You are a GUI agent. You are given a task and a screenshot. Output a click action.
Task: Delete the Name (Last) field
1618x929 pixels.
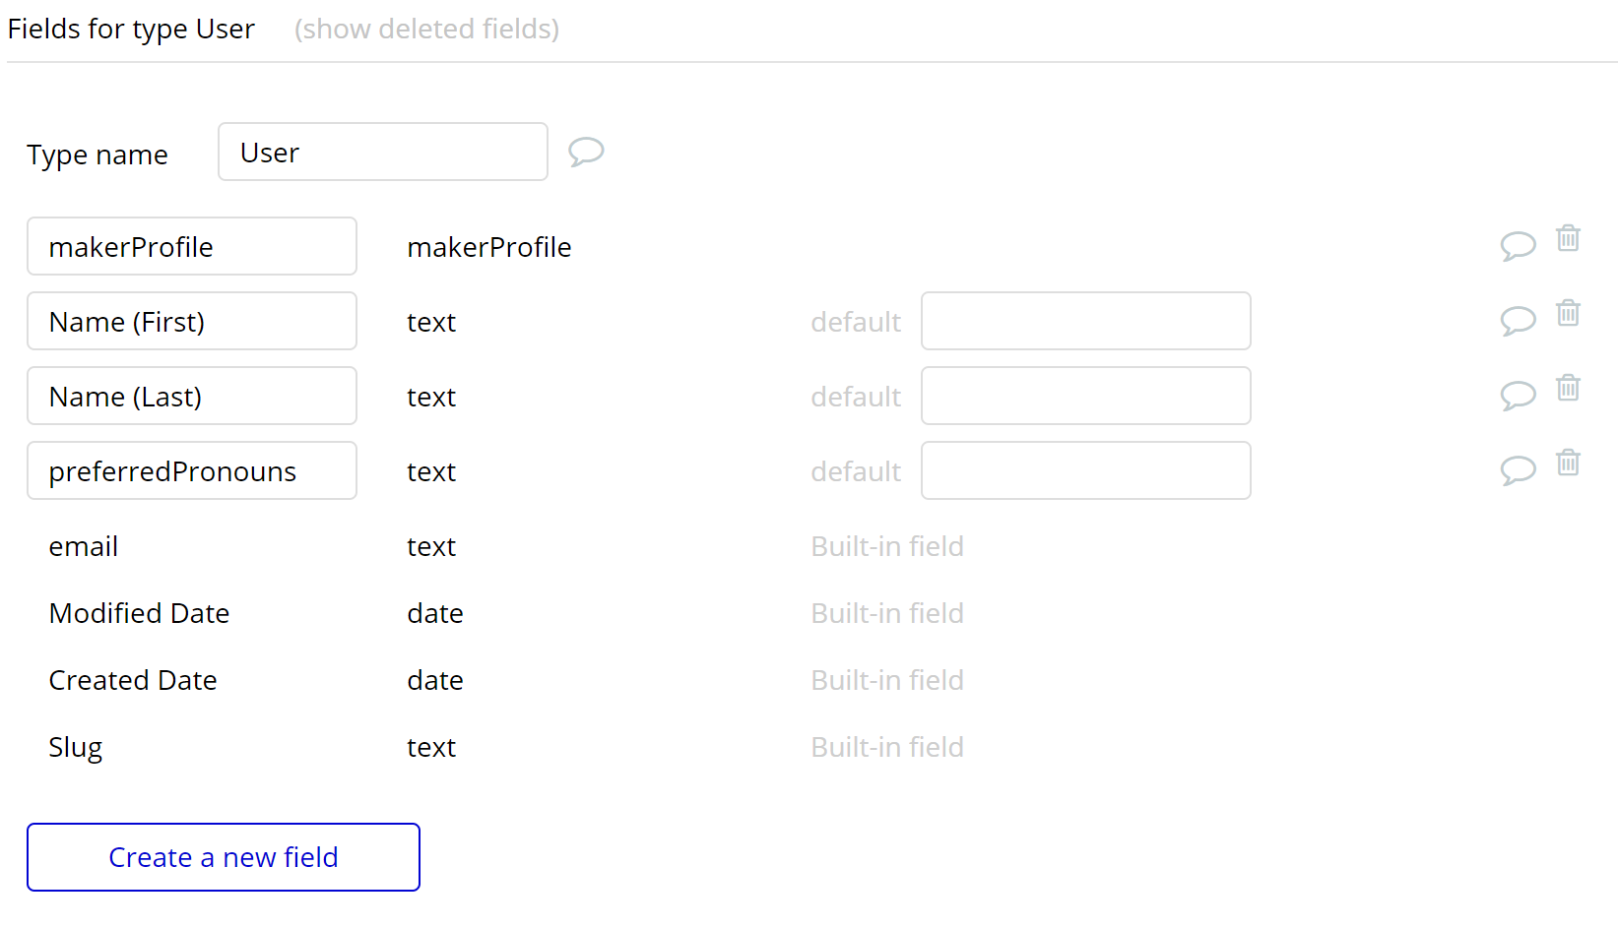click(x=1568, y=388)
